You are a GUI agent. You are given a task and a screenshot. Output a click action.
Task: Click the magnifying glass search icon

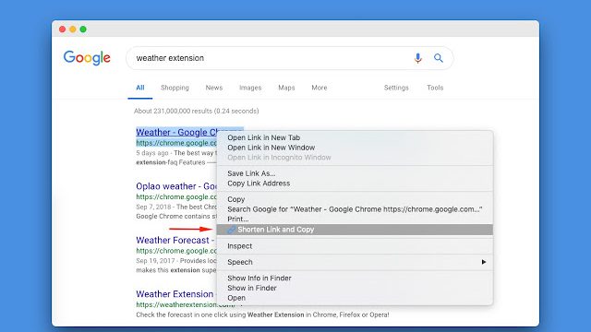pos(438,58)
